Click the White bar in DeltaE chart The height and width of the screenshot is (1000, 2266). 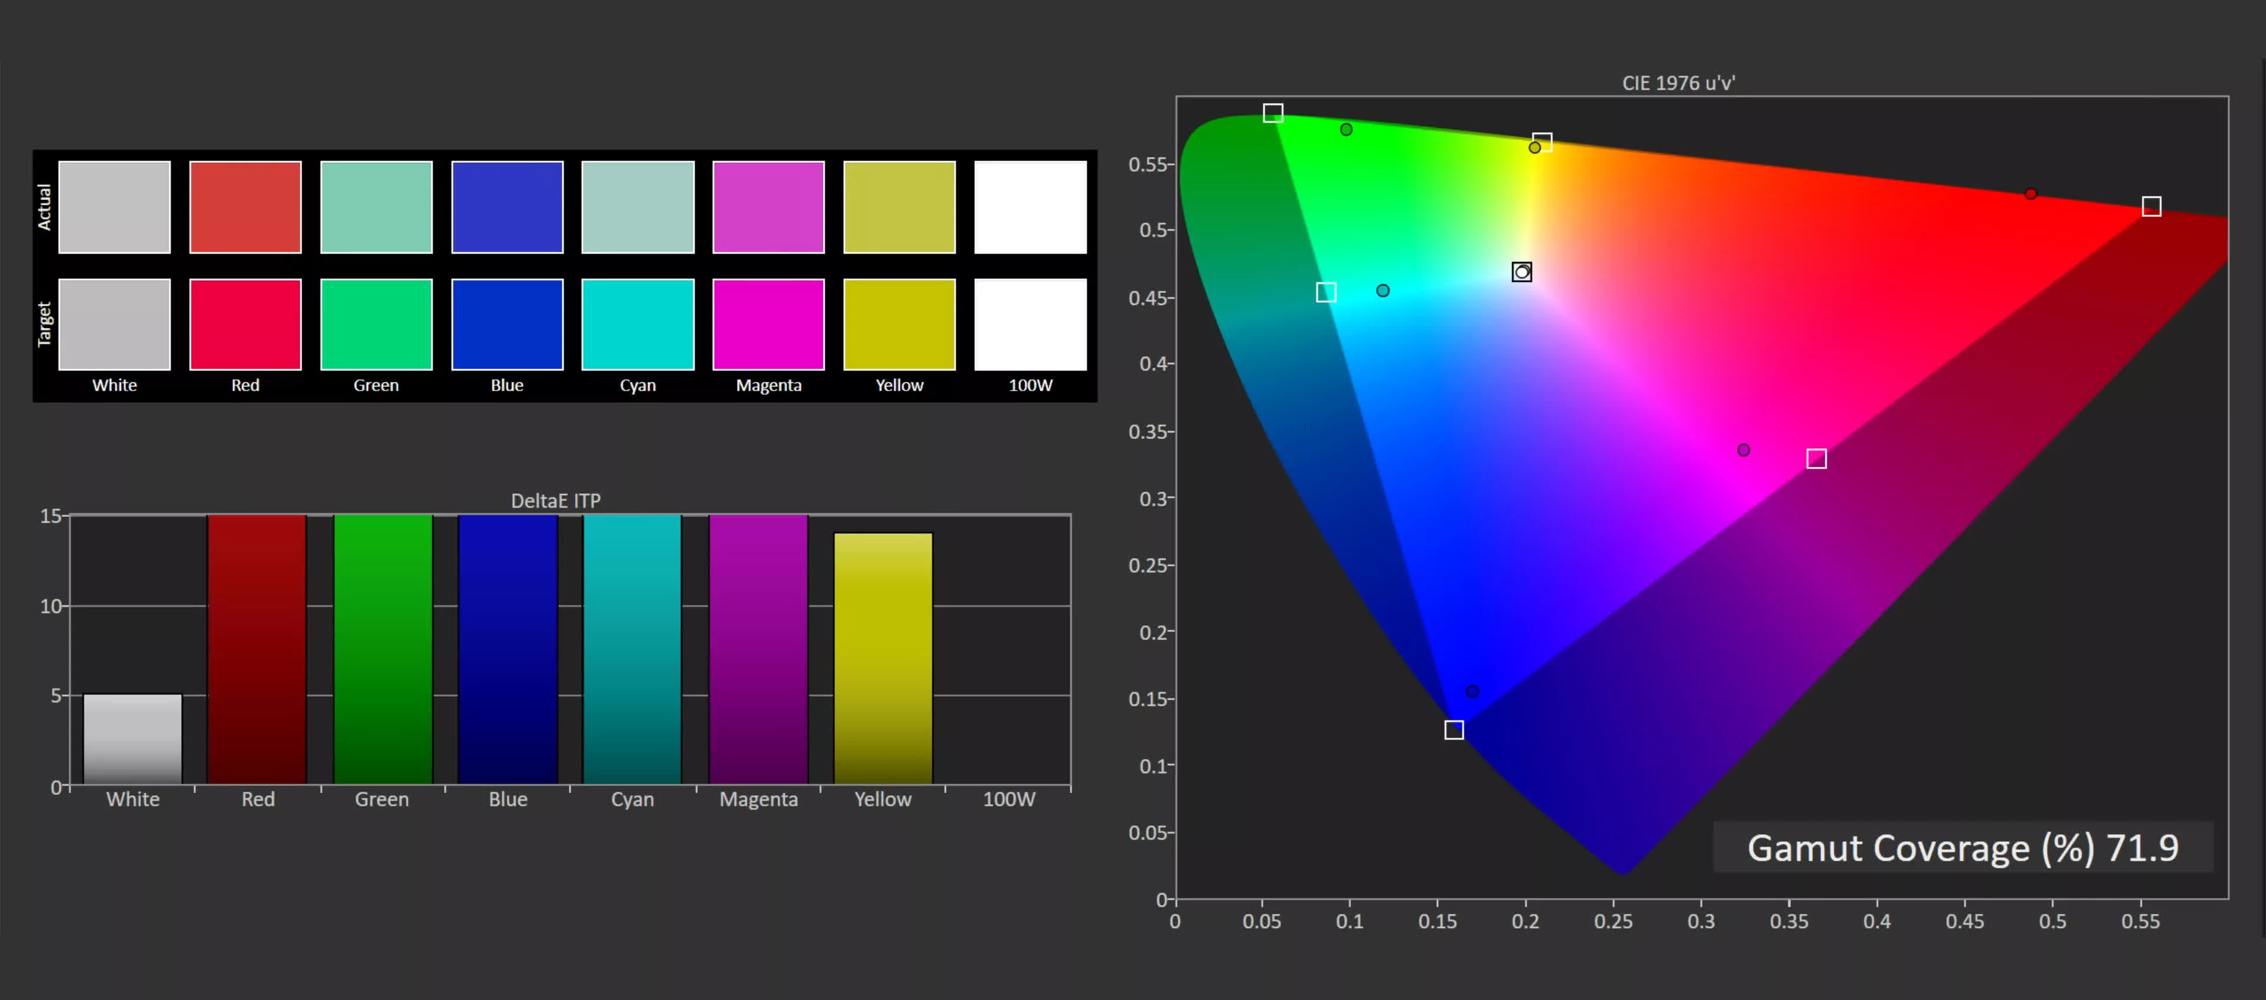point(133,739)
